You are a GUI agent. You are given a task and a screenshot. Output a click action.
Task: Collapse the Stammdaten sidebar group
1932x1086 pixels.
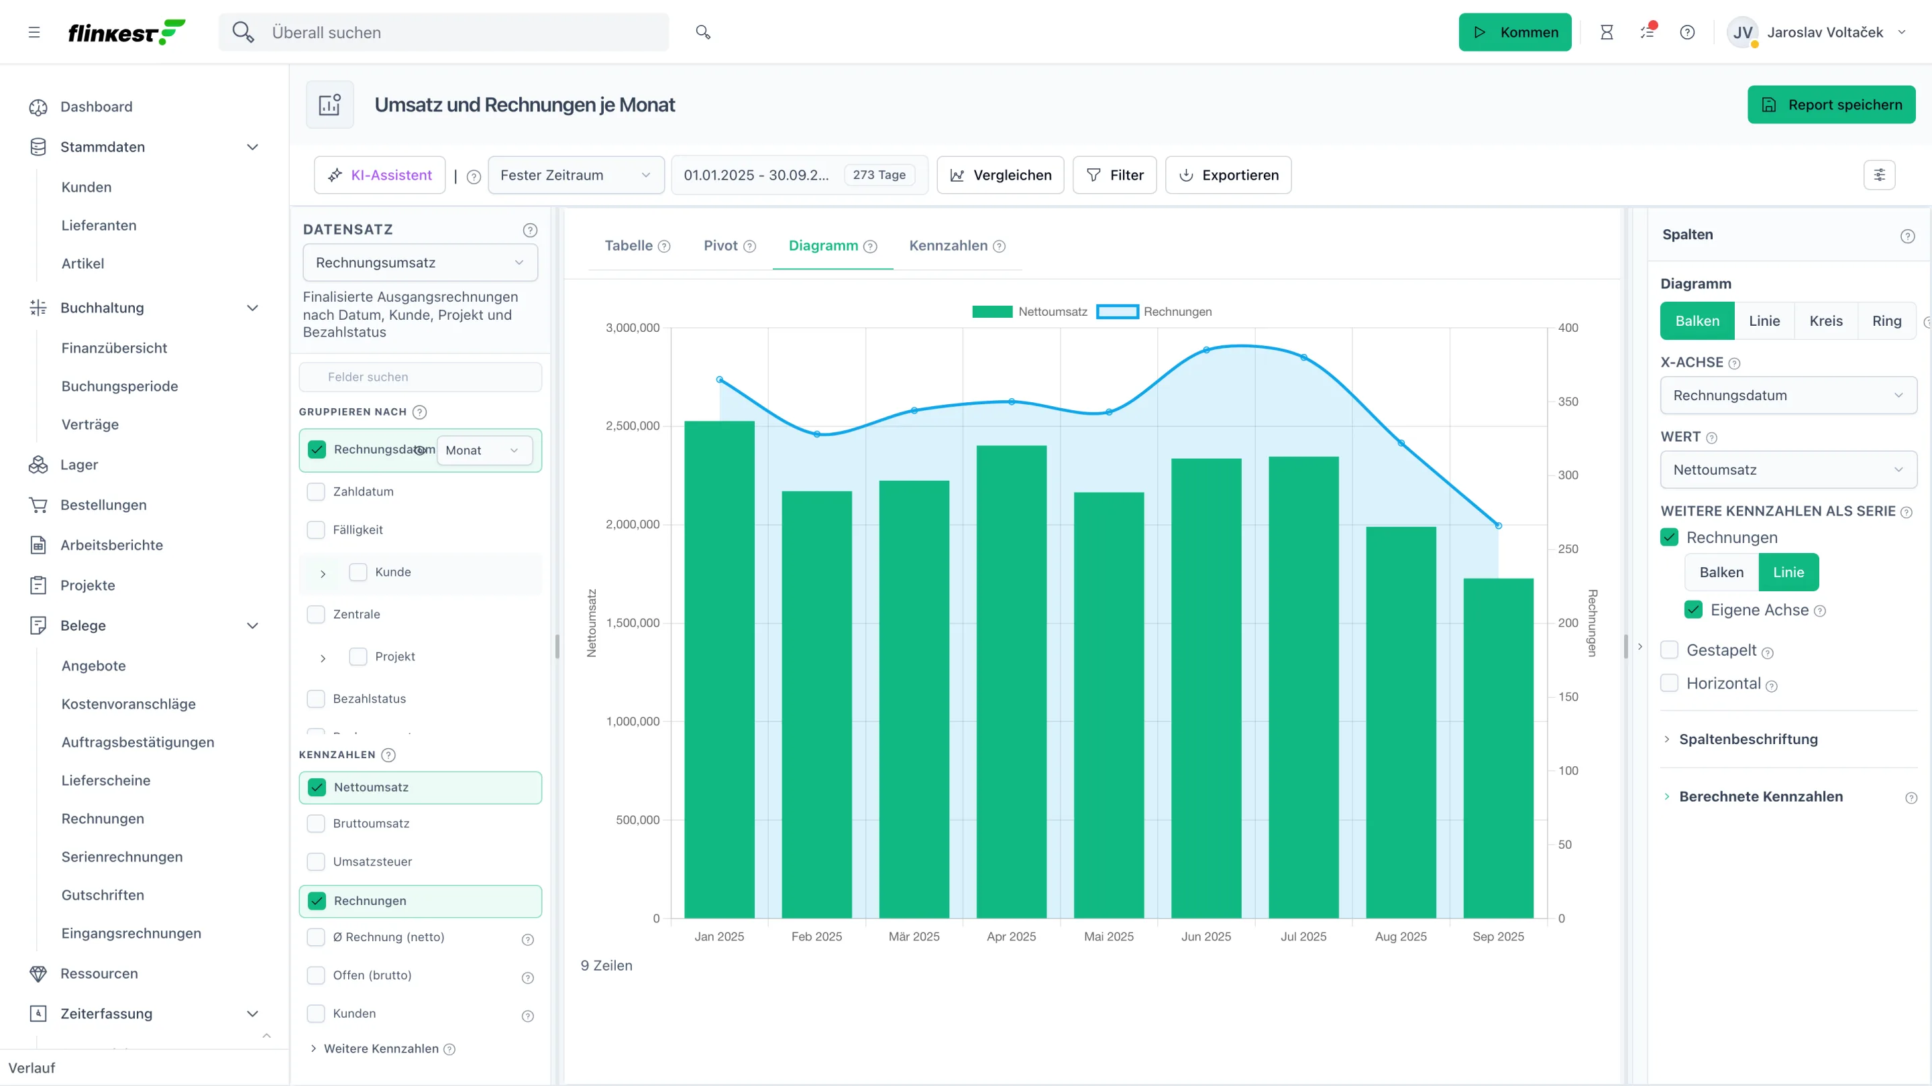pos(253,147)
